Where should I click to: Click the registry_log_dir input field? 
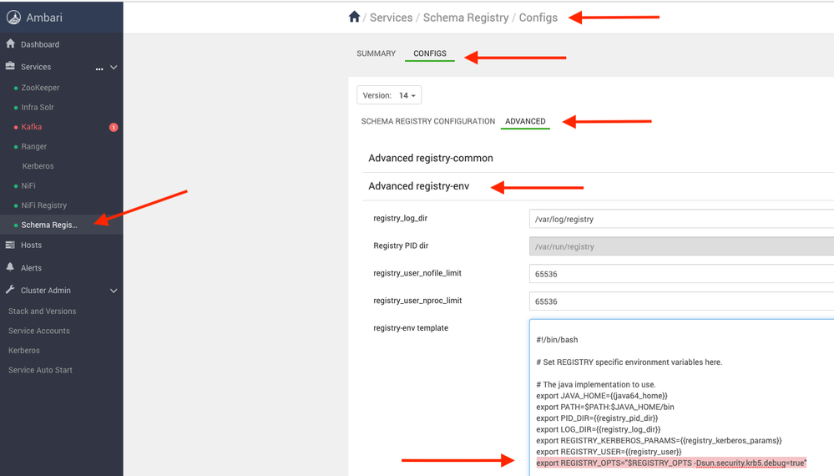(681, 219)
